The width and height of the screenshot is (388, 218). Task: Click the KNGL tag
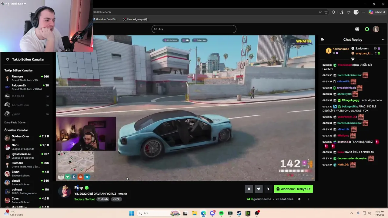[116, 199]
